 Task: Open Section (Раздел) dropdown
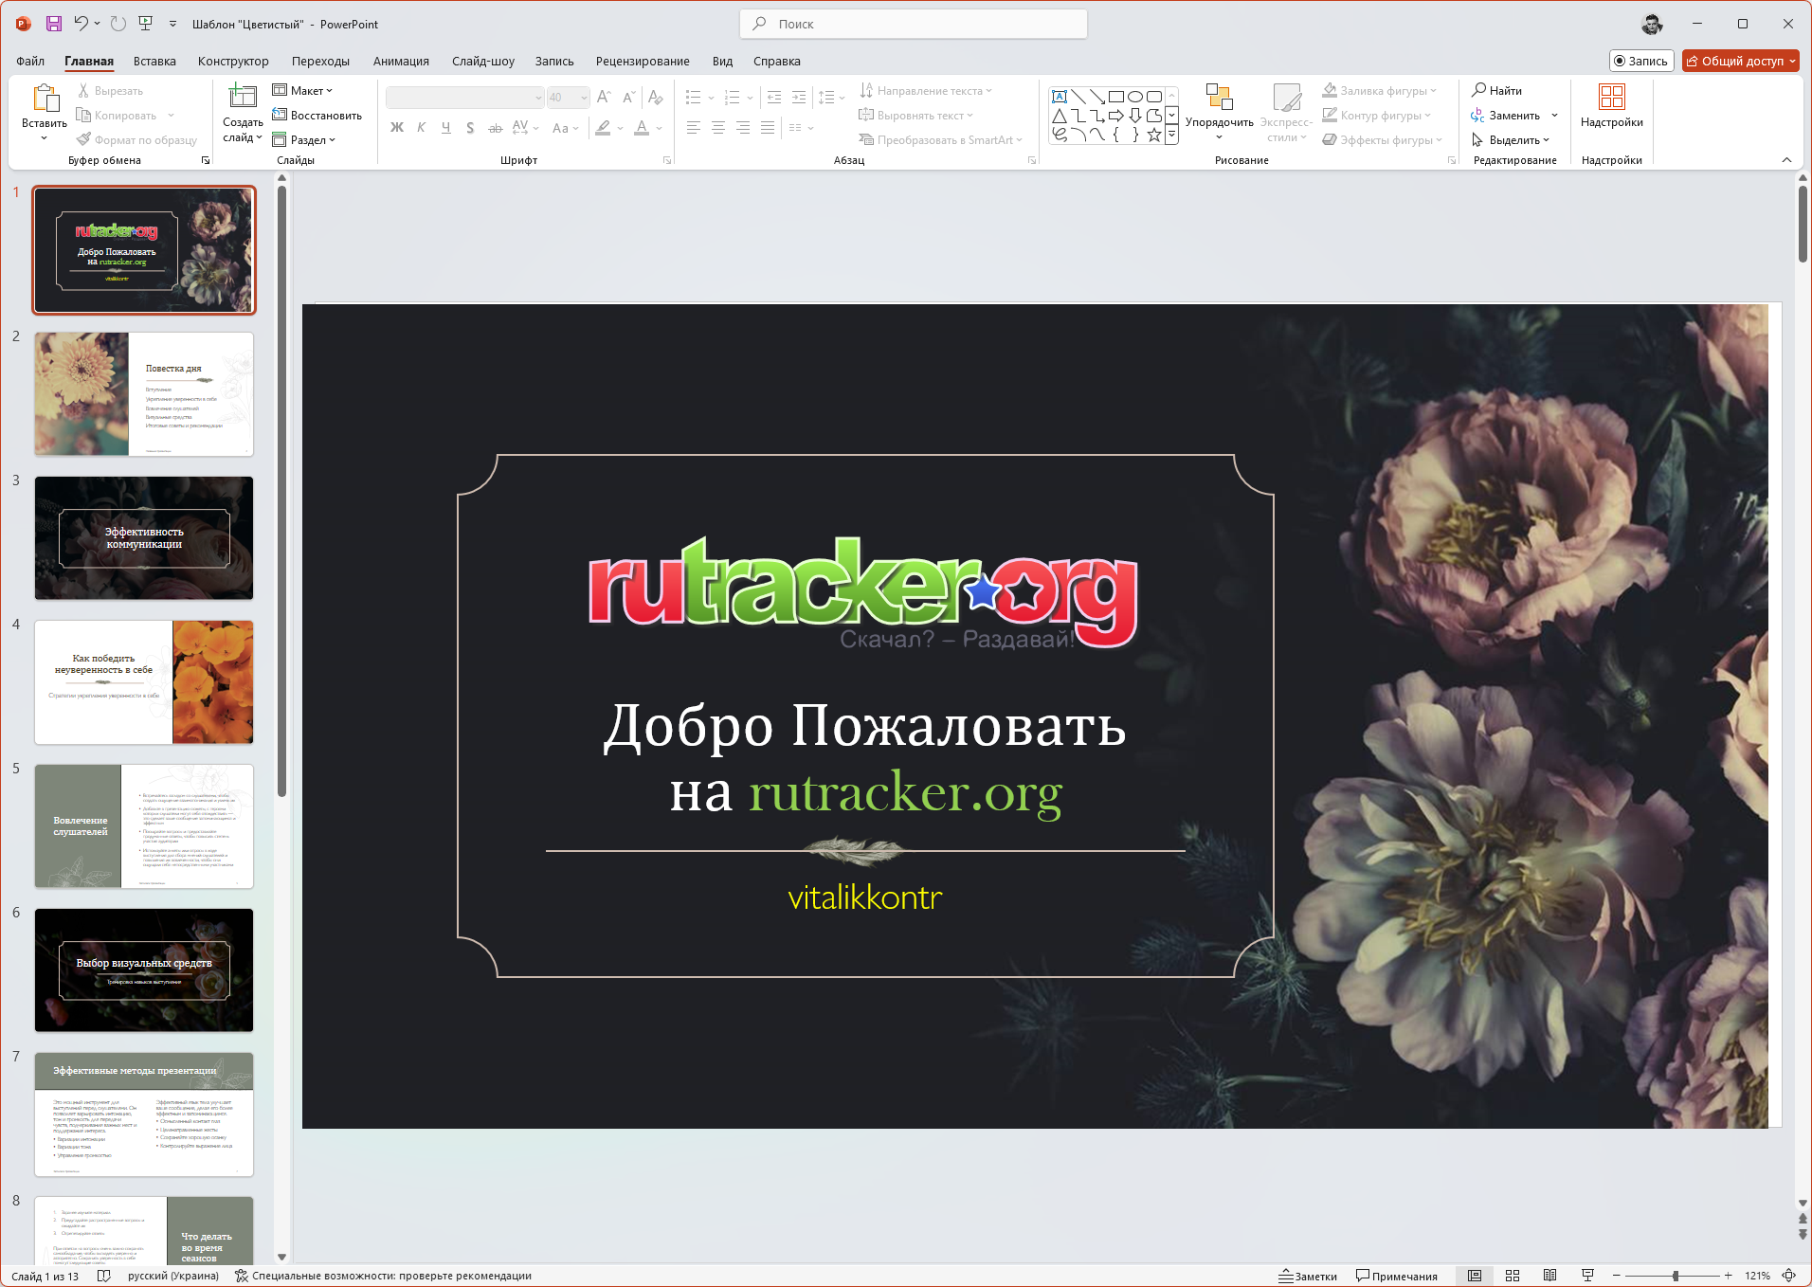pos(303,139)
